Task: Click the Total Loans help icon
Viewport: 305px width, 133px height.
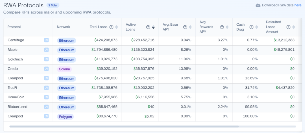Action: click(x=111, y=27)
